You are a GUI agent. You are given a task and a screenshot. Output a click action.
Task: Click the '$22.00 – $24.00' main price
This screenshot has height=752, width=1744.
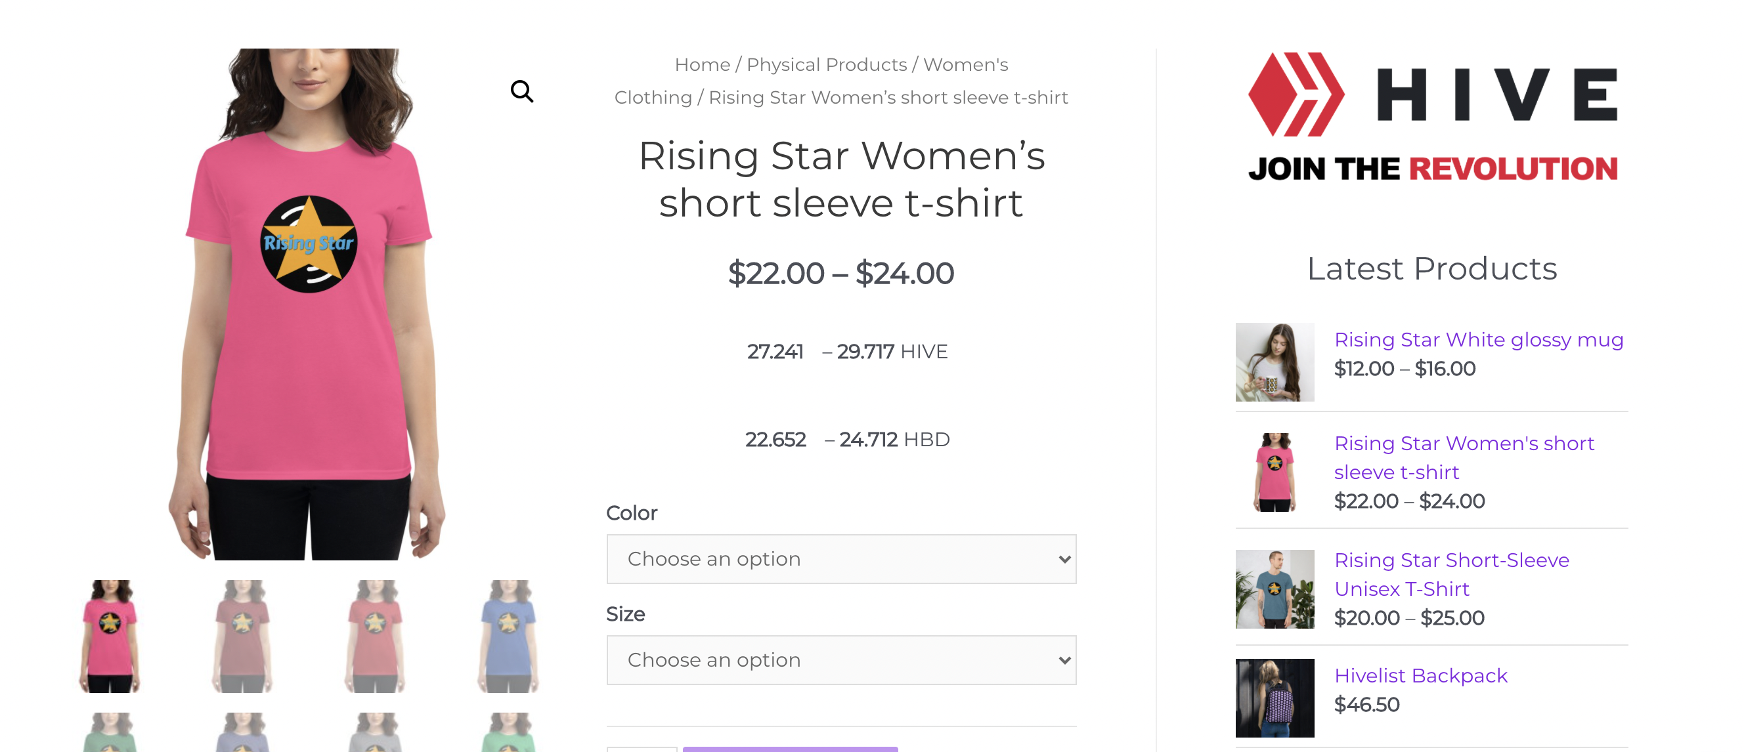click(x=841, y=274)
